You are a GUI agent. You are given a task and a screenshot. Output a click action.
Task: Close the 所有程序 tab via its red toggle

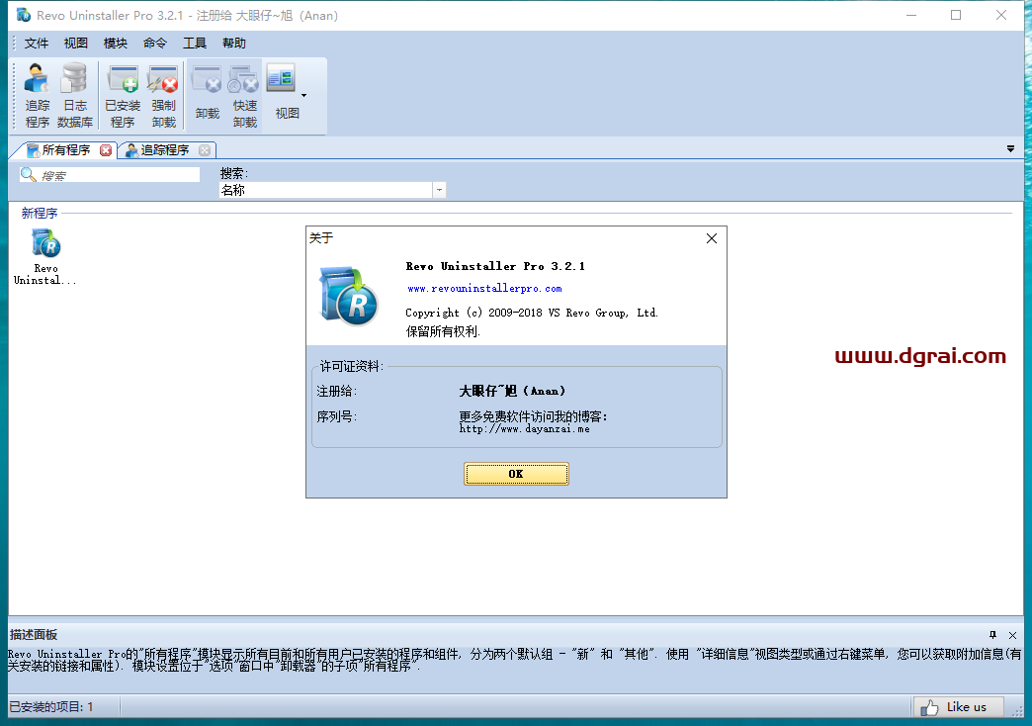click(107, 150)
